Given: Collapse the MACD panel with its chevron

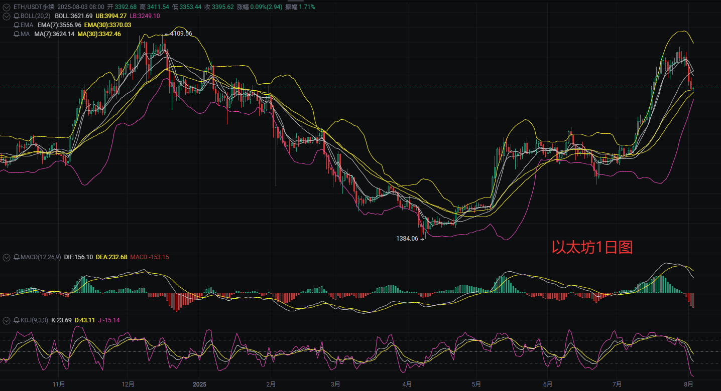Looking at the screenshot, I should [x=7, y=257].
